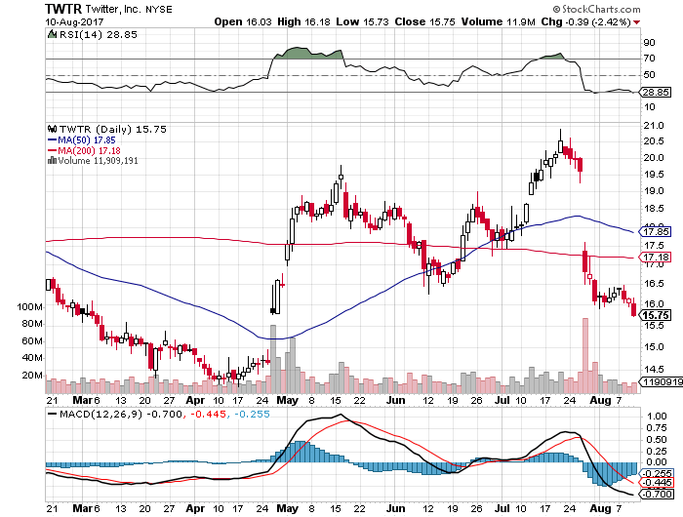Click the 100M volume axis label

pos(29,307)
